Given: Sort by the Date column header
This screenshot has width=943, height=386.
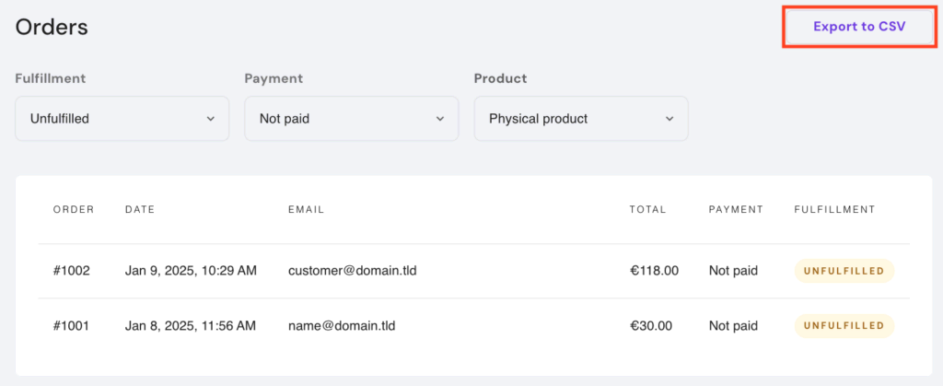Looking at the screenshot, I should (x=140, y=209).
